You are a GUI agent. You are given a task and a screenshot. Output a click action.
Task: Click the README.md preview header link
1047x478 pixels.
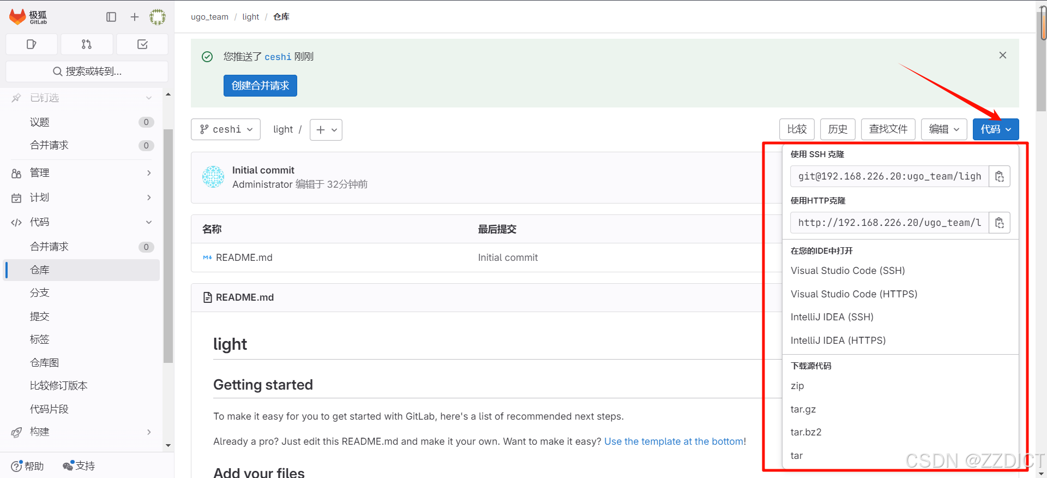[x=245, y=297]
